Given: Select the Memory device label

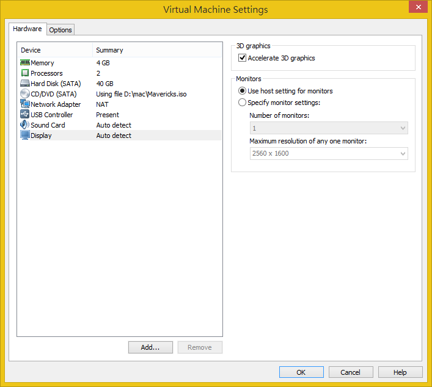Looking at the screenshot, I should tap(42, 63).
